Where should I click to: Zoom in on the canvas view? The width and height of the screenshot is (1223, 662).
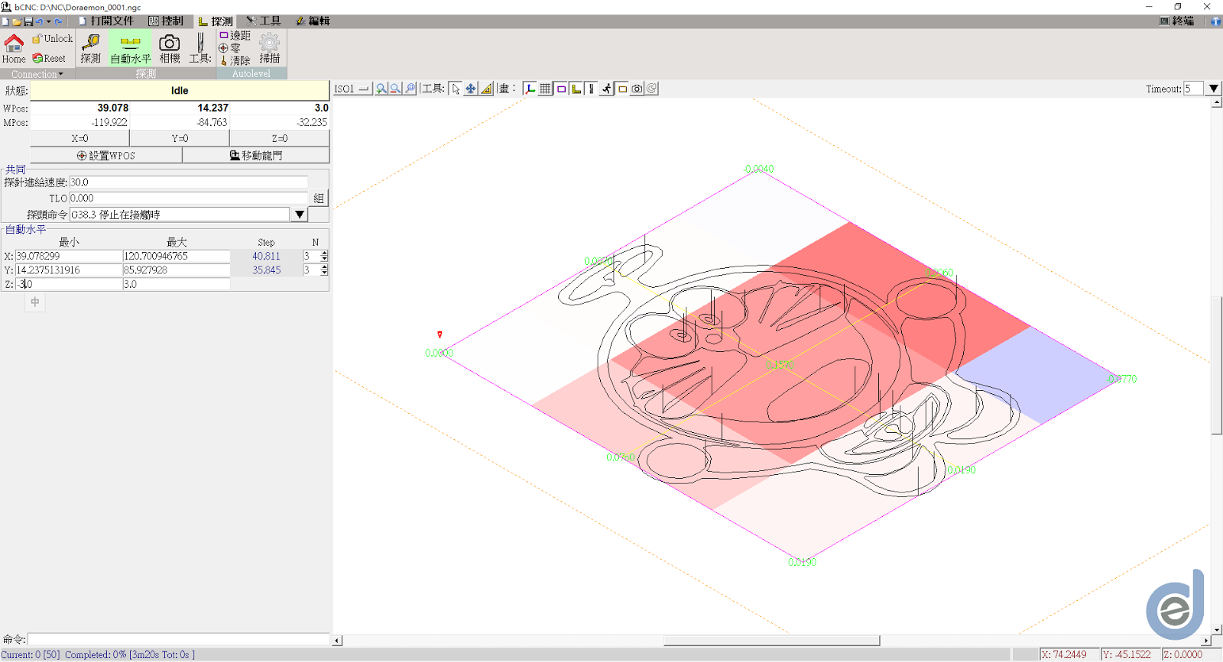[381, 89]
